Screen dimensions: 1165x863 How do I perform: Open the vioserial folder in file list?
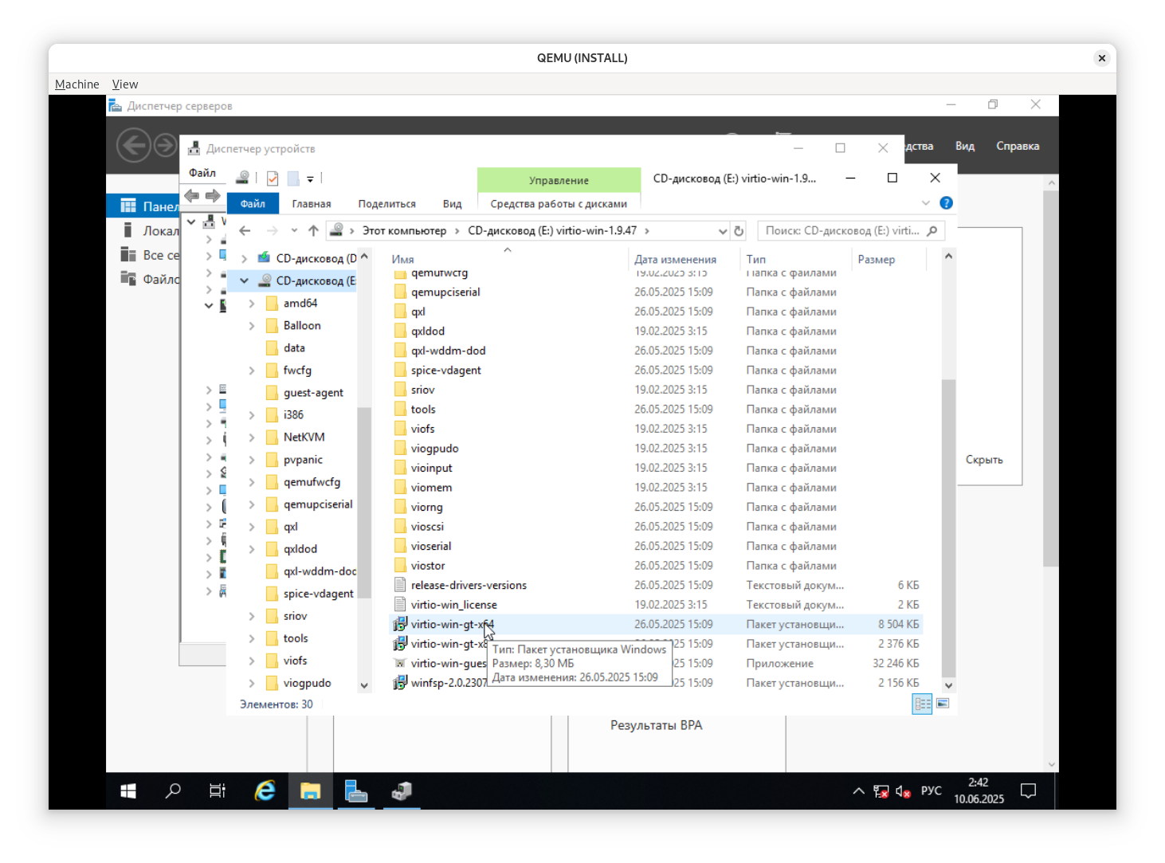click(x=431, y=547)
